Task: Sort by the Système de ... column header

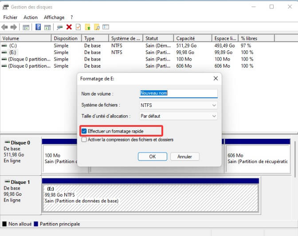Action: (x=126, y=38)
